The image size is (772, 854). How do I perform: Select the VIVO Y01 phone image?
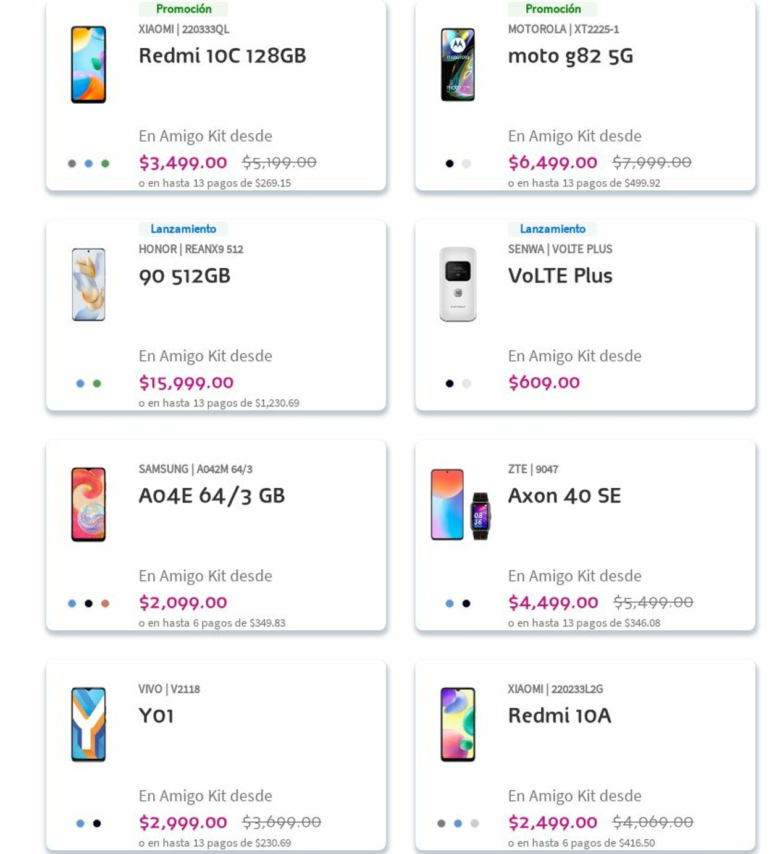tap(88, 724)
